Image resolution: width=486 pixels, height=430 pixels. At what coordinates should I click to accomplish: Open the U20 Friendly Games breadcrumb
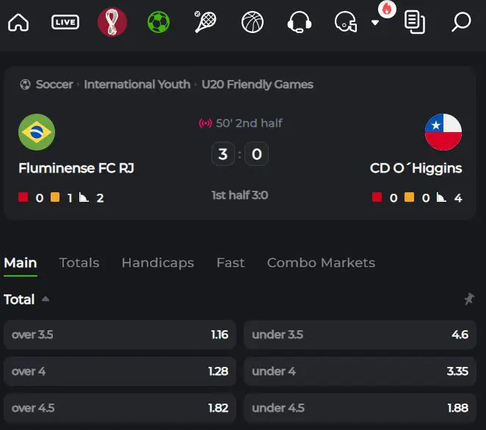coord(257,84)
